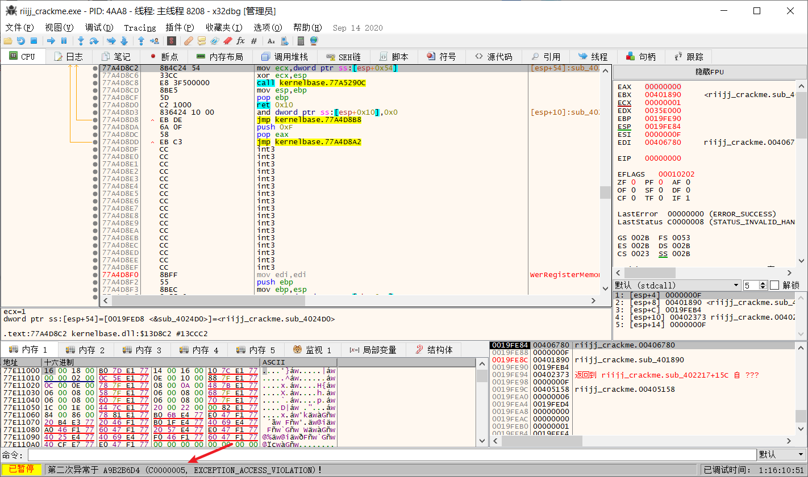Open the String references A2 icon
Image resolution: width=808 pixels, height=477 pixels.
(x=271, y=41)
